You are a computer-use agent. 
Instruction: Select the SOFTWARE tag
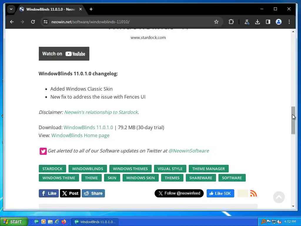[232, 178]
